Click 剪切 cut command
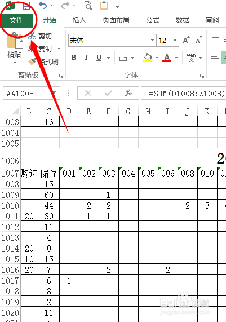 pyautogui.click(x=40, y=36)
